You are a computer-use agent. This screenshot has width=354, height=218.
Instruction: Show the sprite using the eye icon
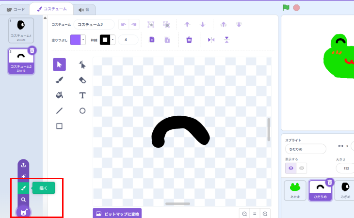[x=291, y=168]
